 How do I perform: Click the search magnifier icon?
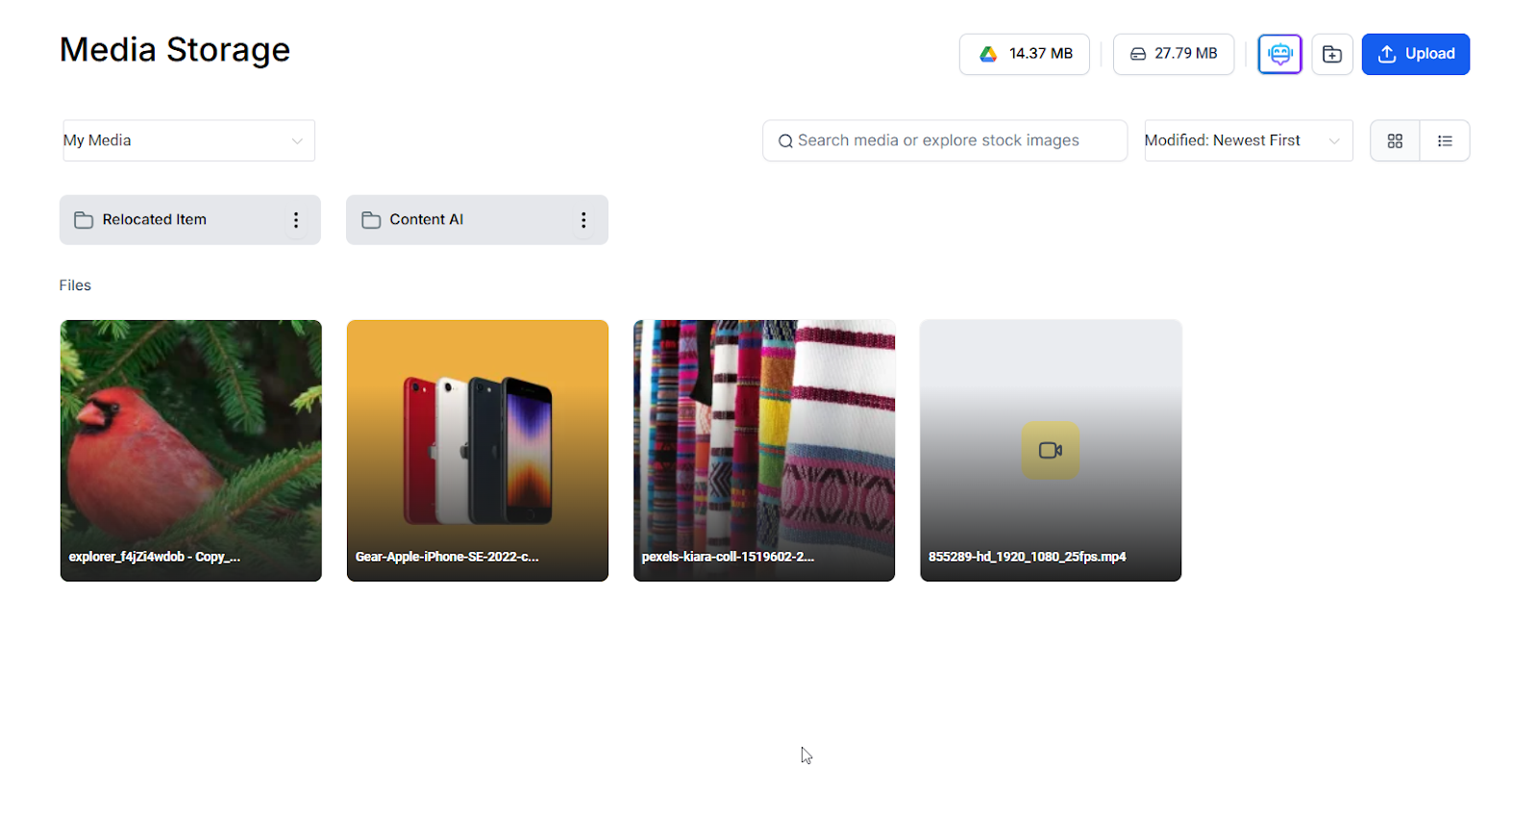[785, 141]
